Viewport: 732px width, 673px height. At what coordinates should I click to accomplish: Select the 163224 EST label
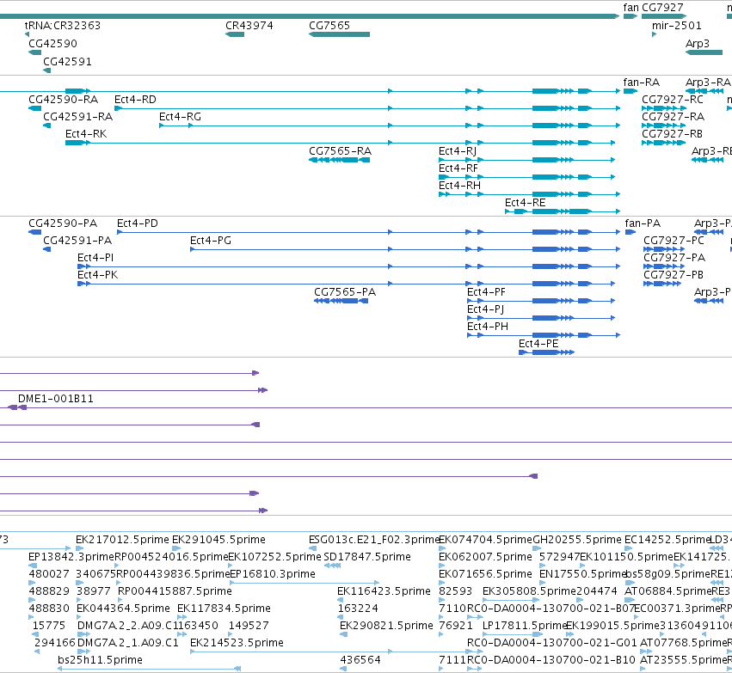coord(358,609)
